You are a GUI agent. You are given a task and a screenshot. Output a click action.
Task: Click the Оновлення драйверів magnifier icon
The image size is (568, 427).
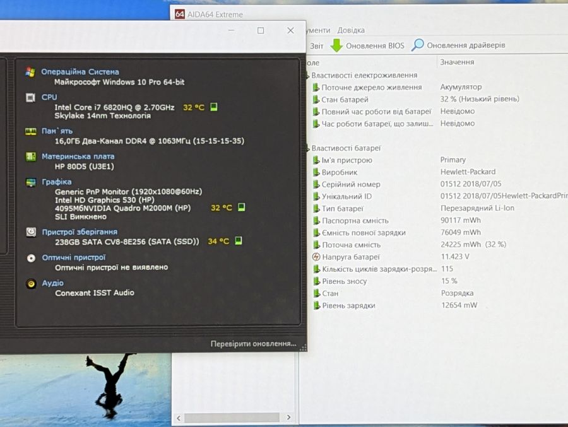pos(417,45)
